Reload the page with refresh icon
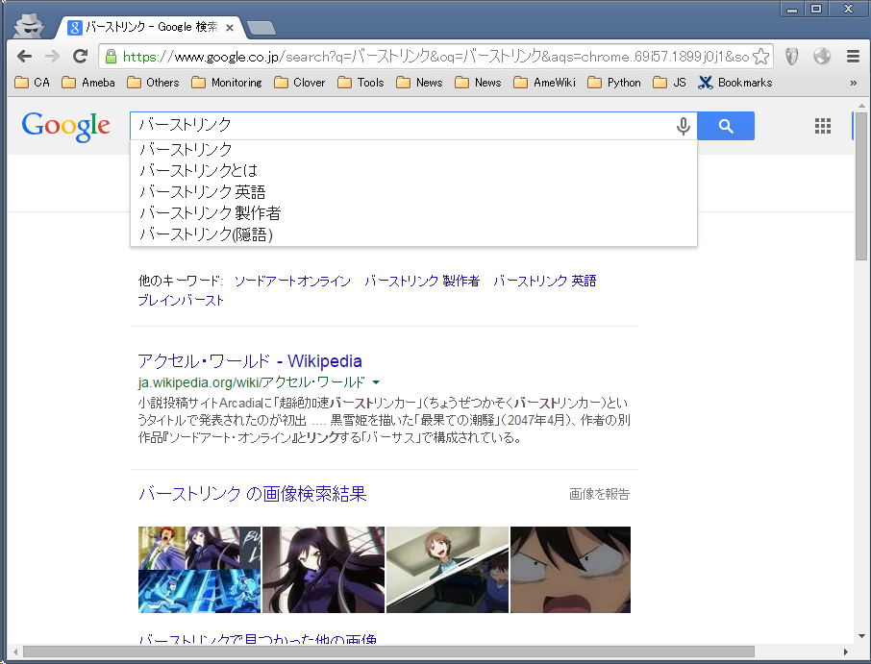 pyautogui.click(x=81, y=56)
